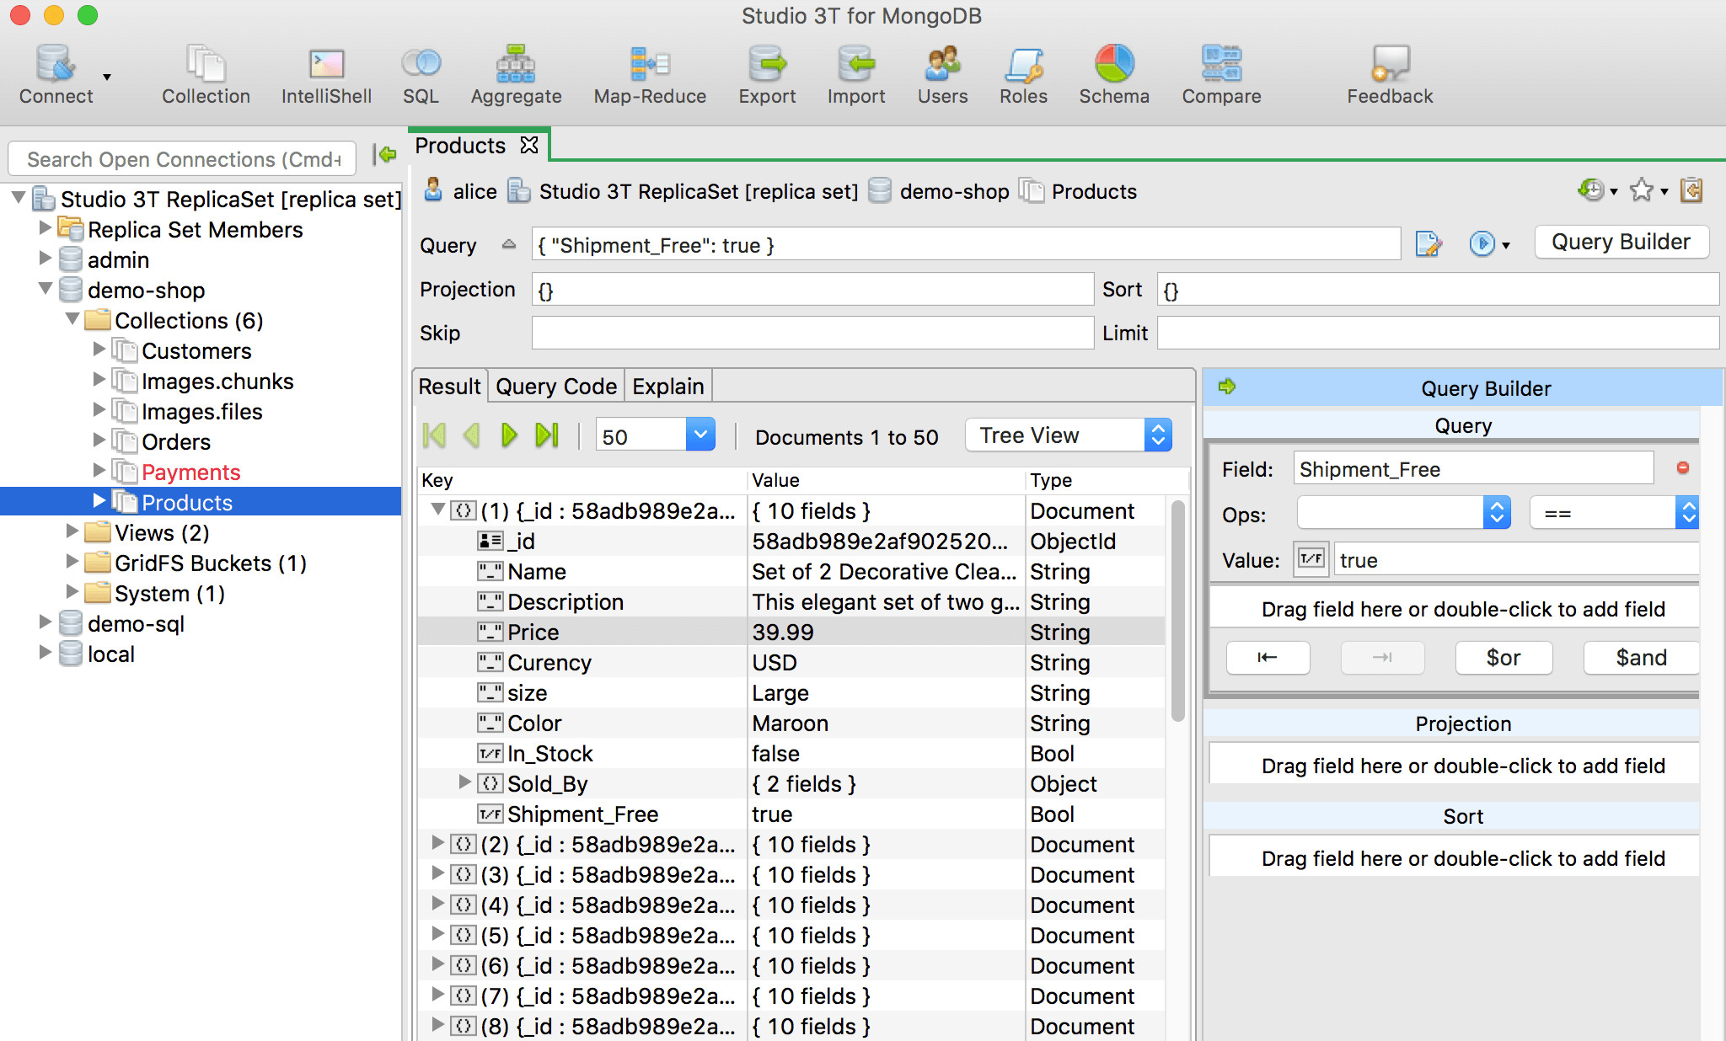Open the SQL query tool
Image resolution: width=1726 pixels, height=1041 pixels.
point(421,75)
